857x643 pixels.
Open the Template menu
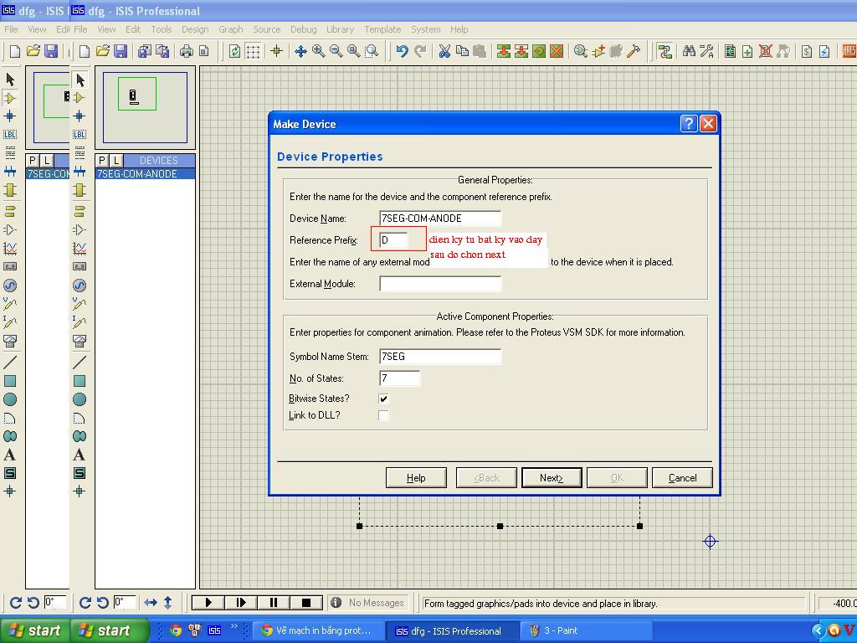point(382,29)
